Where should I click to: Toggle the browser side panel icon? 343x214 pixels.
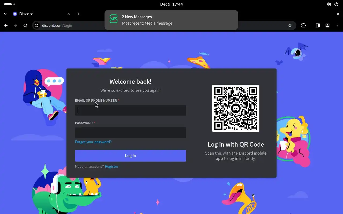pos(318,25)
